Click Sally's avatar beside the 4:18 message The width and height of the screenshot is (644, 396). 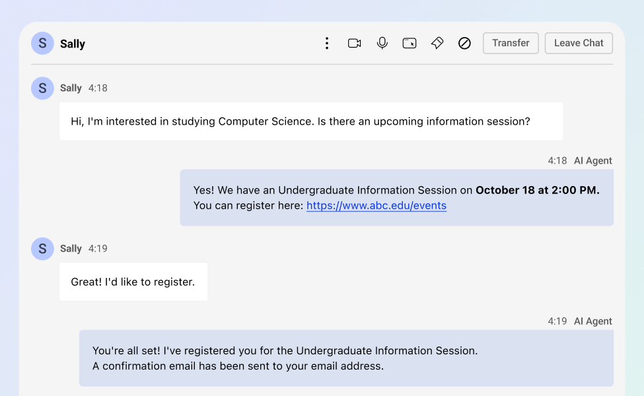coord(42,88)
